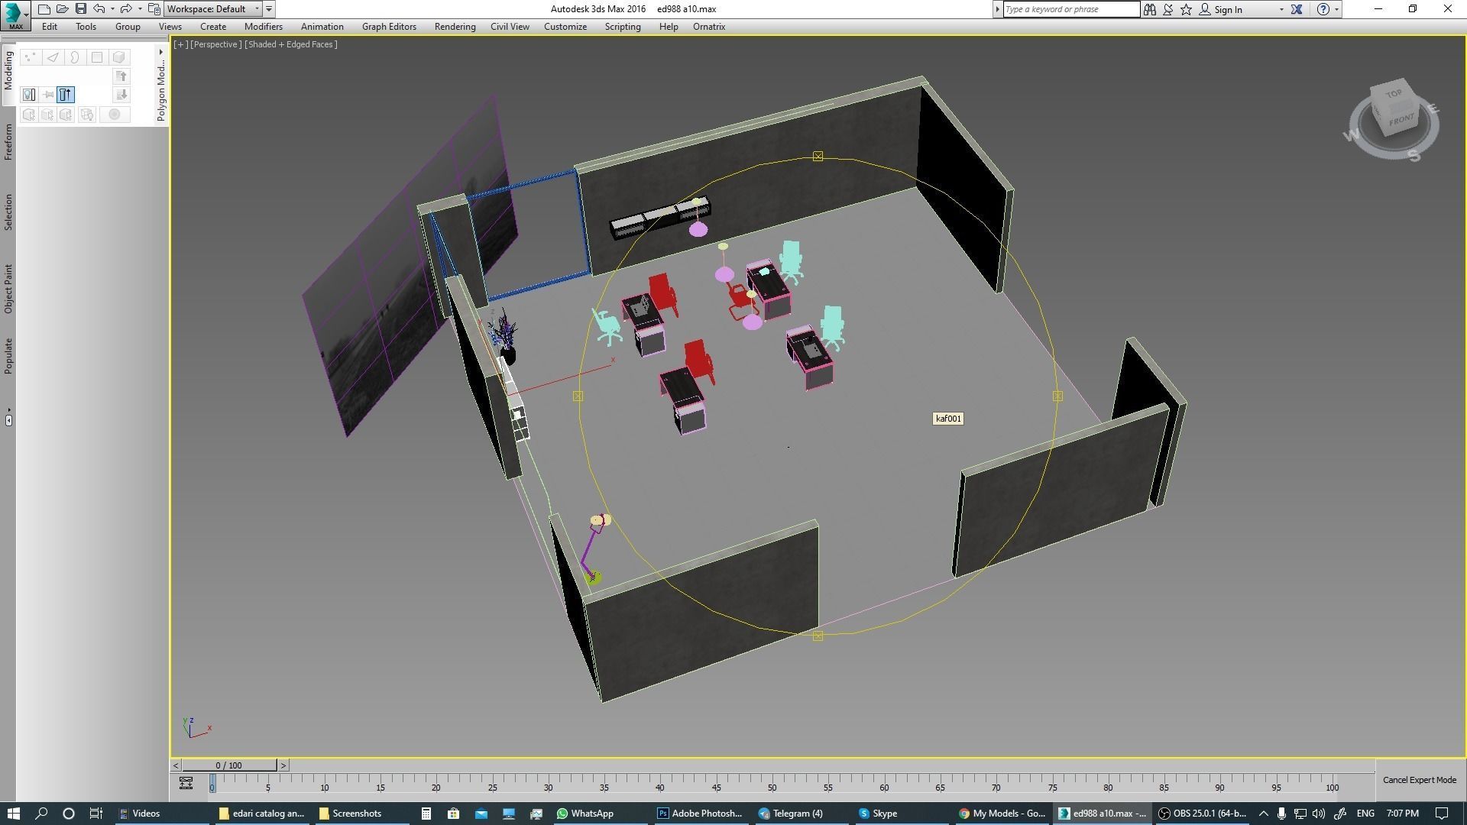Click the [Shaded + Edged Faces] label
This screenshot has height=825, width=1467.
pos(291,44)
